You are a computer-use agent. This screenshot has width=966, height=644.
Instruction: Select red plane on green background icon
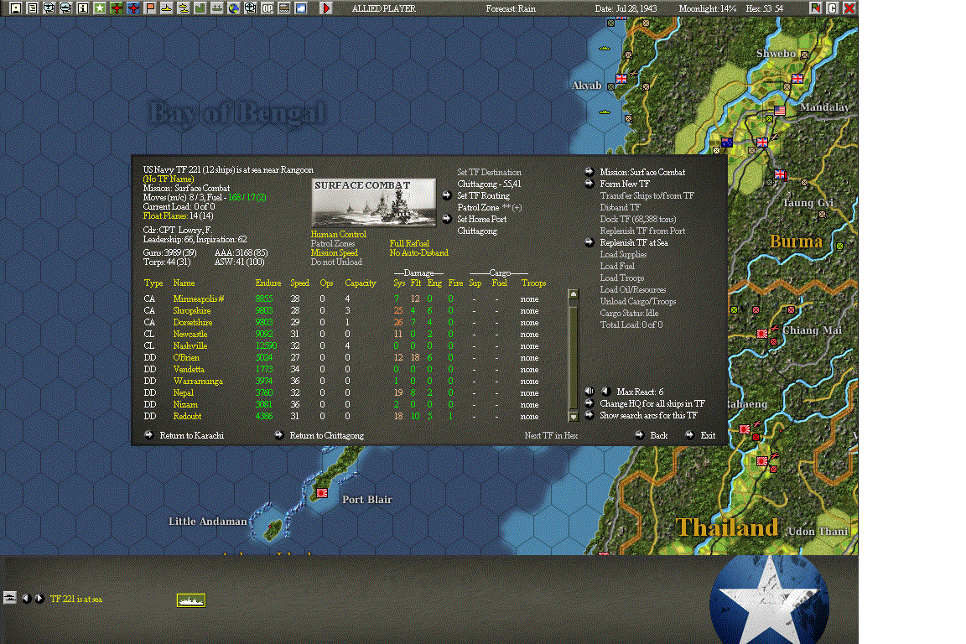[x=117, y=8]
